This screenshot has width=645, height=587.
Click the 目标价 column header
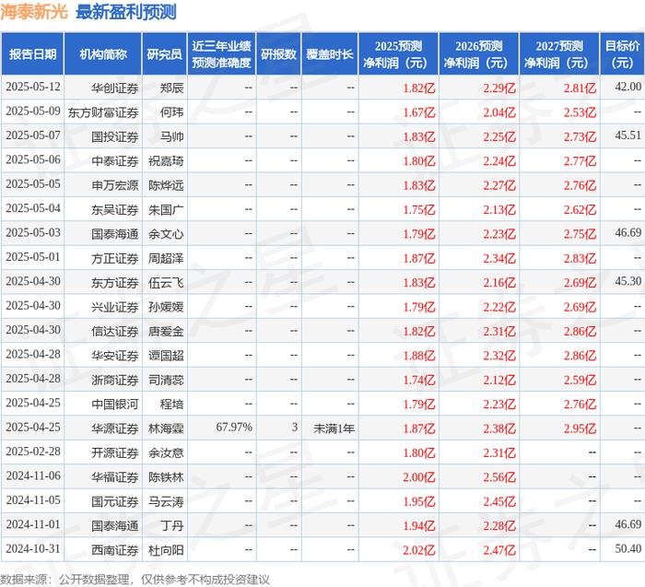coord(622,53)
